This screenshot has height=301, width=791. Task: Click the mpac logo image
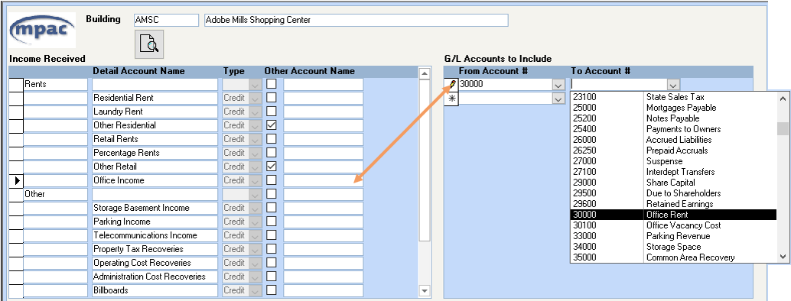(43, 30)
